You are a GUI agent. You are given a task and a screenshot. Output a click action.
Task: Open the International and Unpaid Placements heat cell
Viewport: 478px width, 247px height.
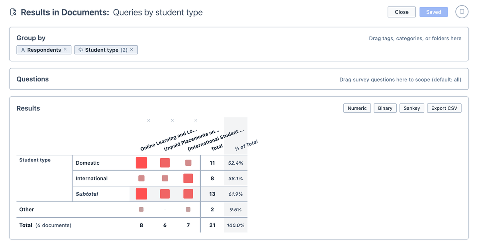coord(165,178)
